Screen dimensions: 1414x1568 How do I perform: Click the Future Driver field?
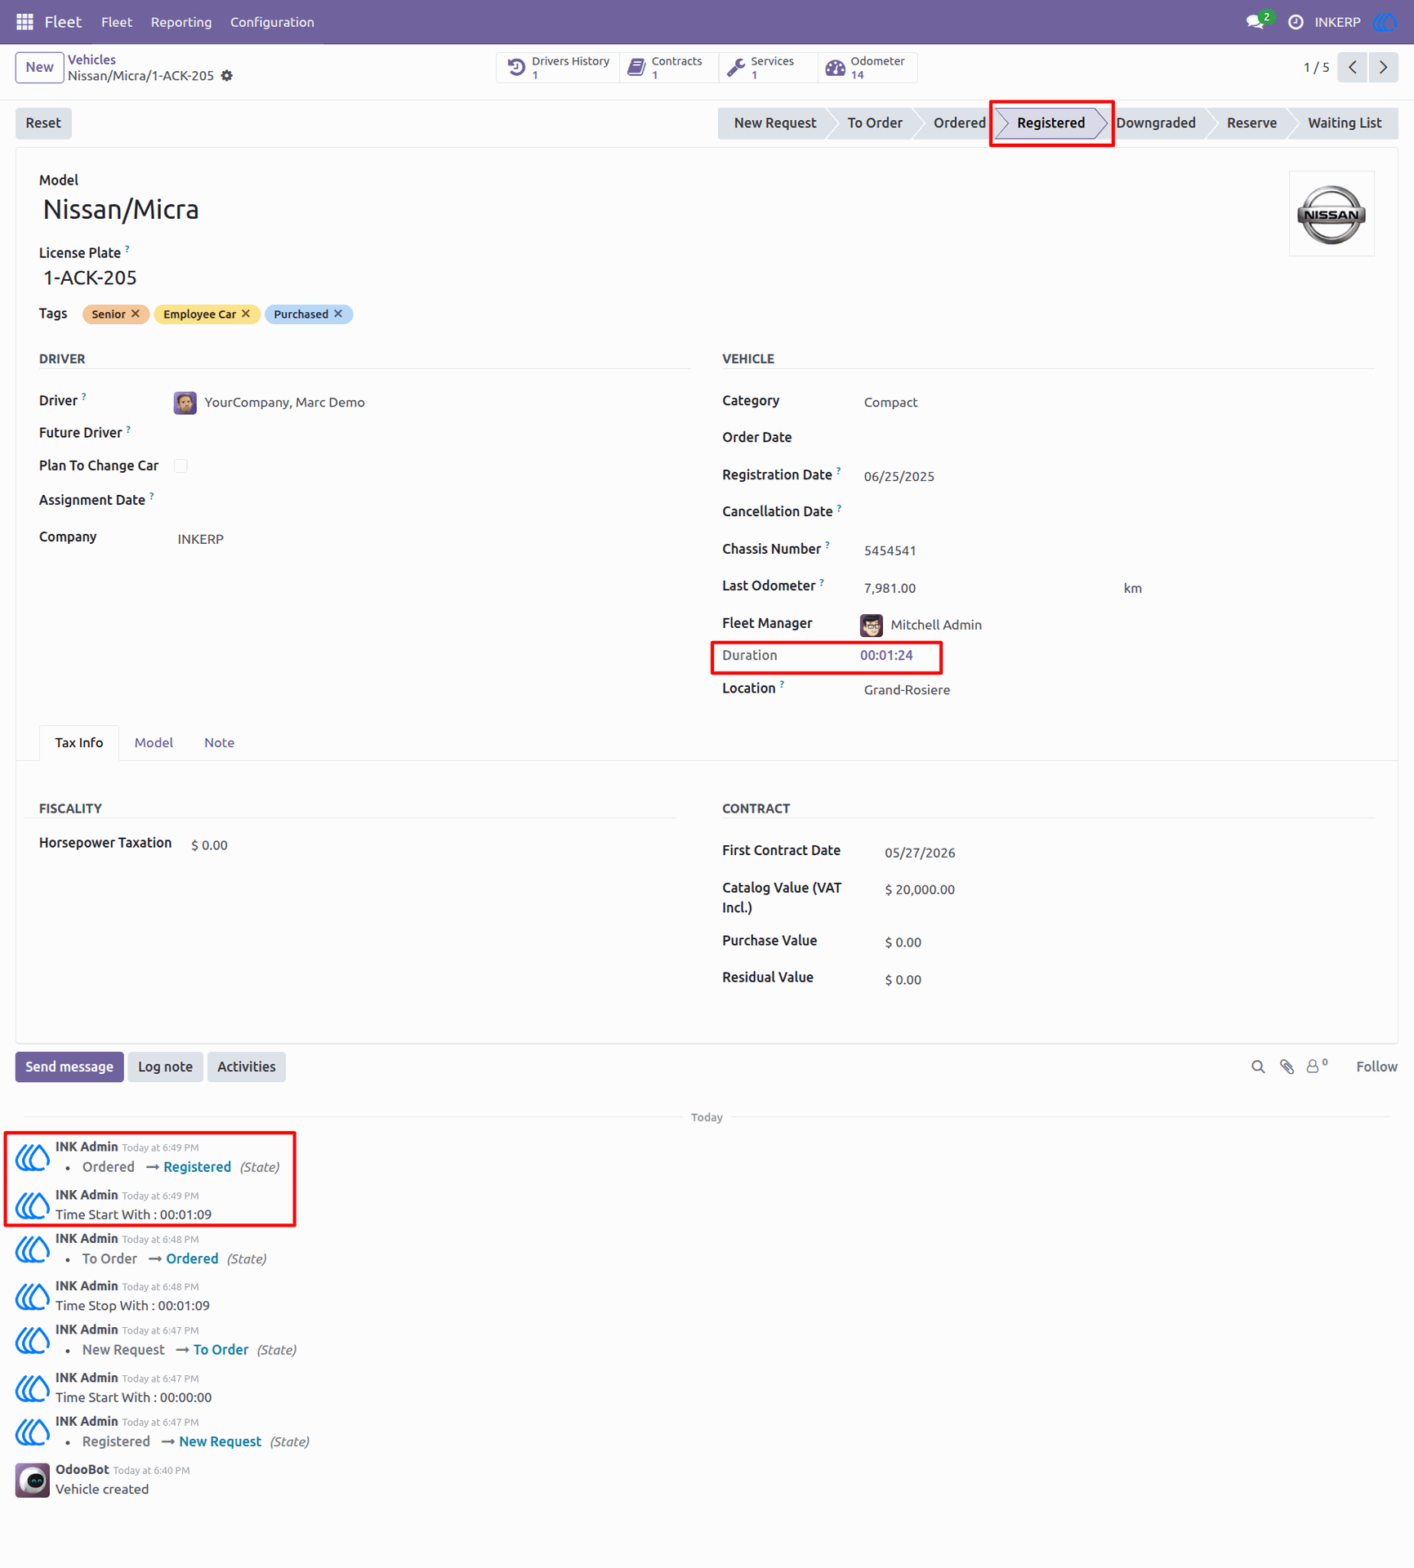(x=433, y=434)
